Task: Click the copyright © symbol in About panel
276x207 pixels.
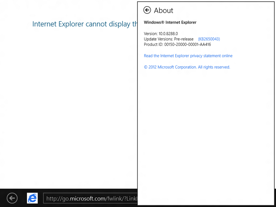Action: click(x=146, y=67)
